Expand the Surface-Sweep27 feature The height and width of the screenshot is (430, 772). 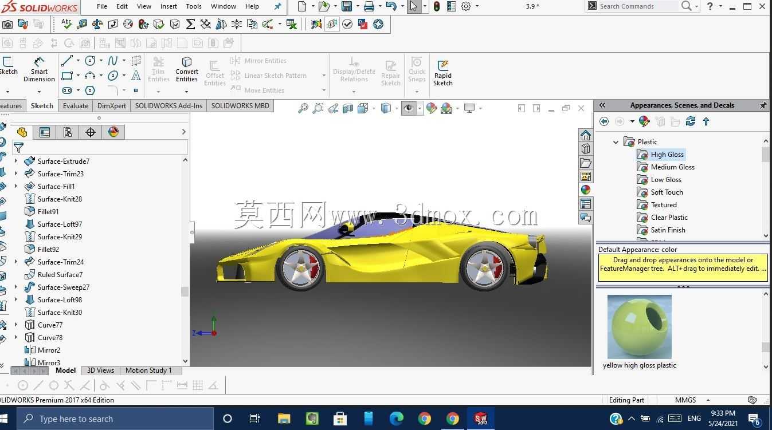pos(16,287)
